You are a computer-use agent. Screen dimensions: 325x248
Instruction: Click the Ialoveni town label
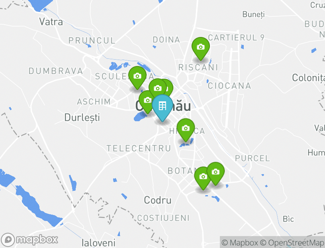coord(98,243)
